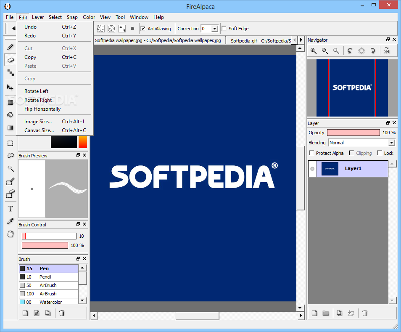Enable Lock checkbox for layer
Image resolution: width=401 pixels, height=332 pixels.
pos(380,153)
